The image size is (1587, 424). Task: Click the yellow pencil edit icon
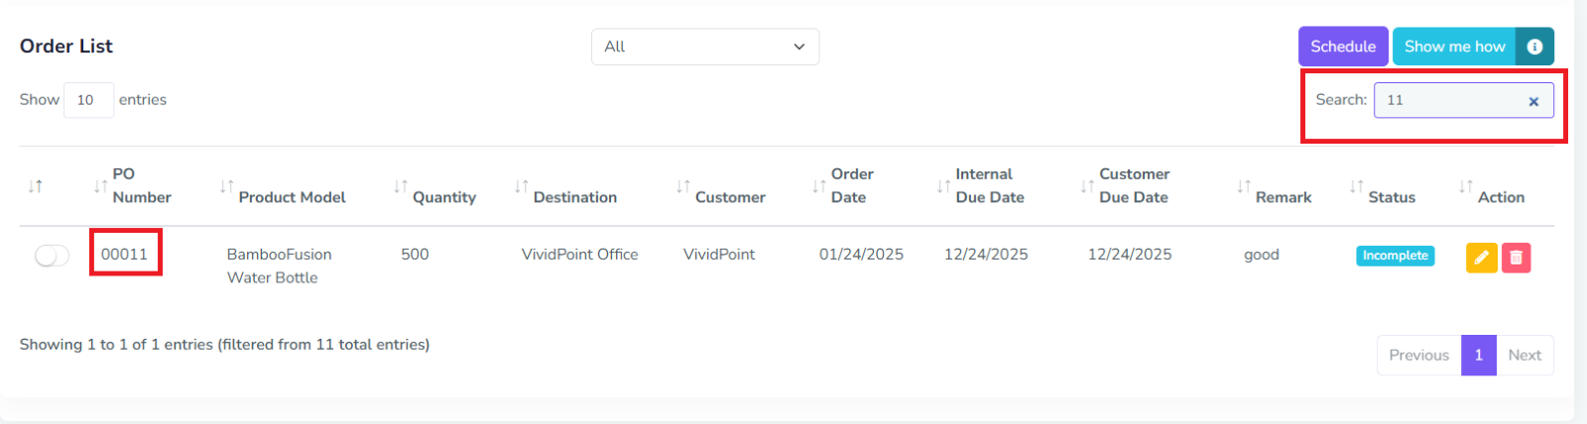1481,258
